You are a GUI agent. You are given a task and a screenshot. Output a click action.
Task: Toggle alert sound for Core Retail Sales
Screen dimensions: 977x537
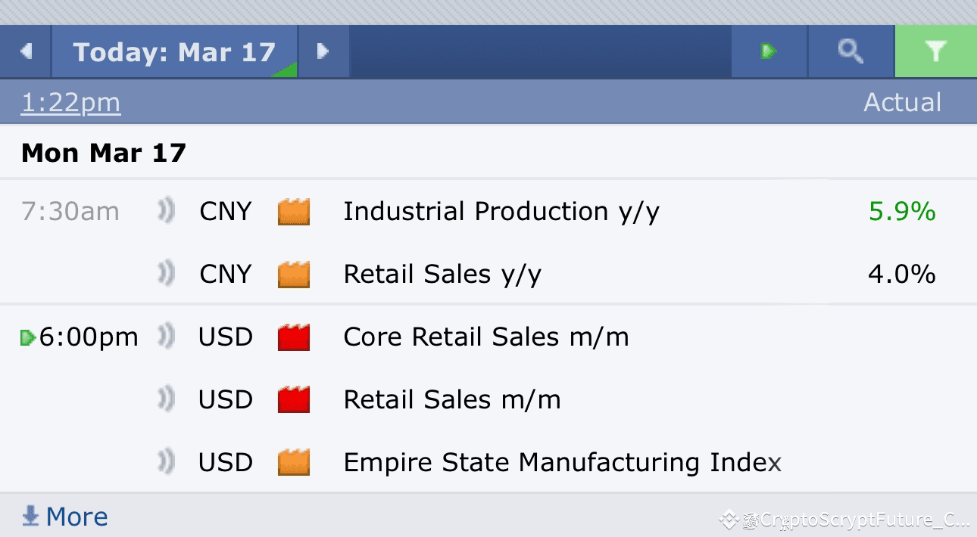[x=166, y=337]
